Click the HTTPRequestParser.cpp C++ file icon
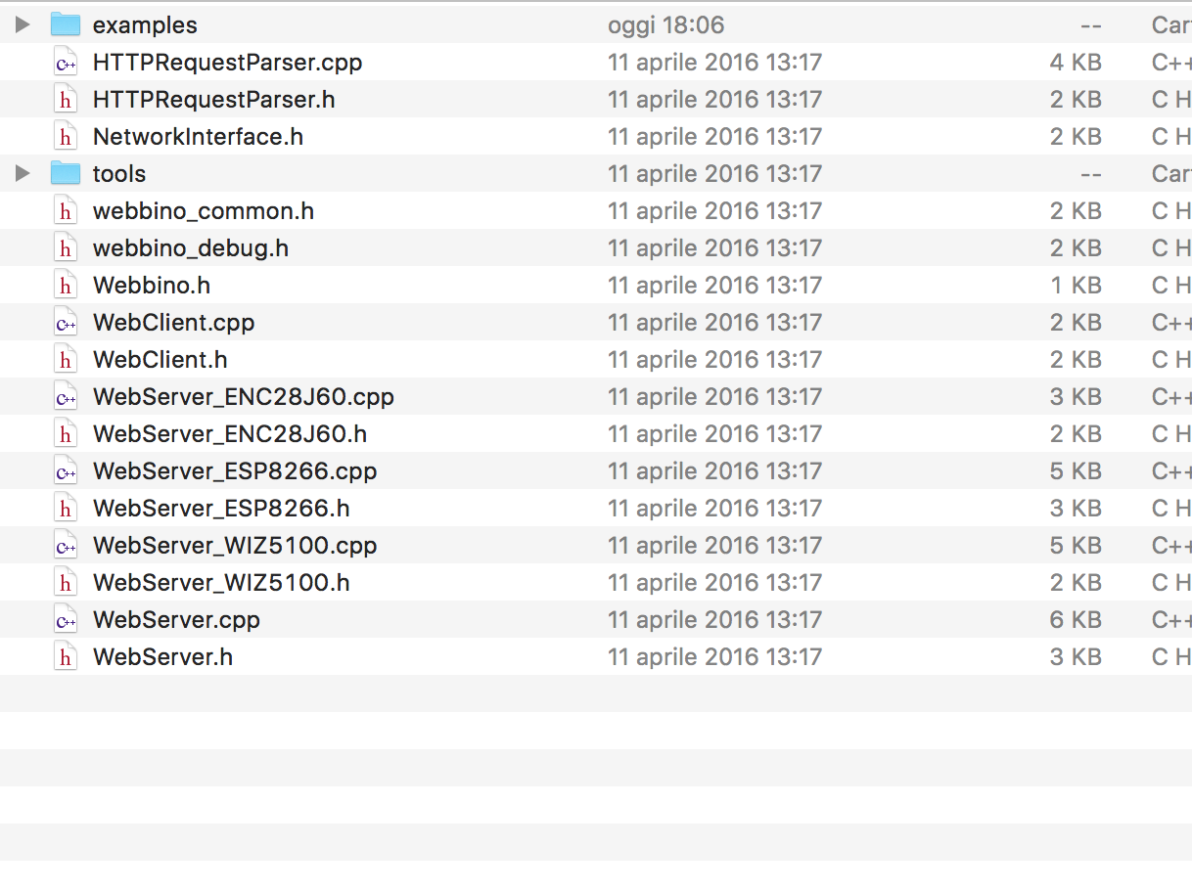This screenshot has width=1192, height=892. (x=66, y=63)
